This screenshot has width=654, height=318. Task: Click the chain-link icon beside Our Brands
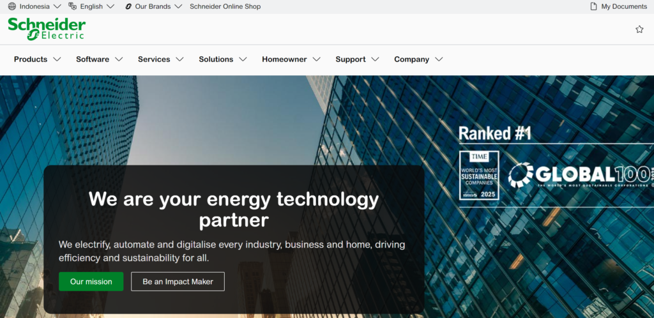pos(128,6)
